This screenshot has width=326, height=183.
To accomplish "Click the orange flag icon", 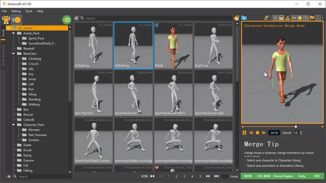I will click(312, 18).
